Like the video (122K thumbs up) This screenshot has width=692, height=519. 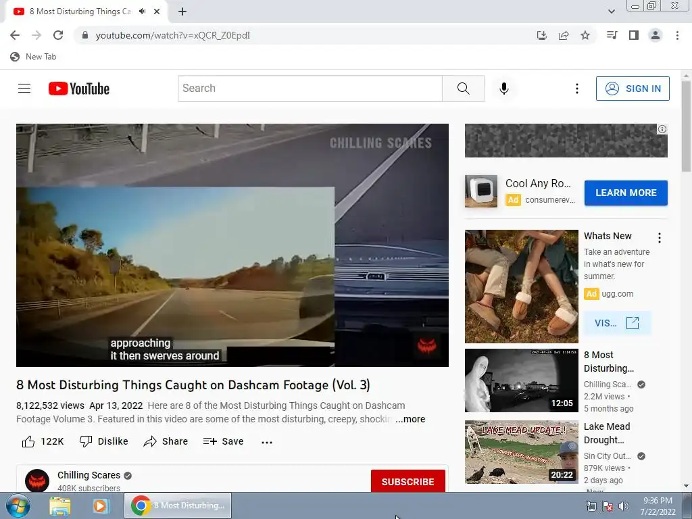pyautogui.click(x=43, y=441)
